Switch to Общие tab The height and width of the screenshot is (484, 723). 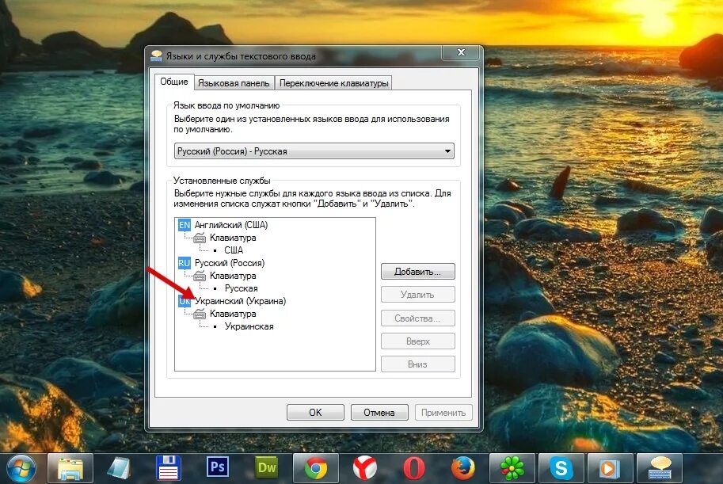click(174, 82)
